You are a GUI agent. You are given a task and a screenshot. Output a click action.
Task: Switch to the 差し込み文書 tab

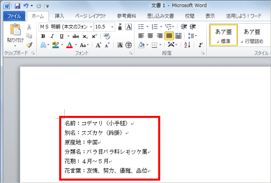tap(160, 16)
